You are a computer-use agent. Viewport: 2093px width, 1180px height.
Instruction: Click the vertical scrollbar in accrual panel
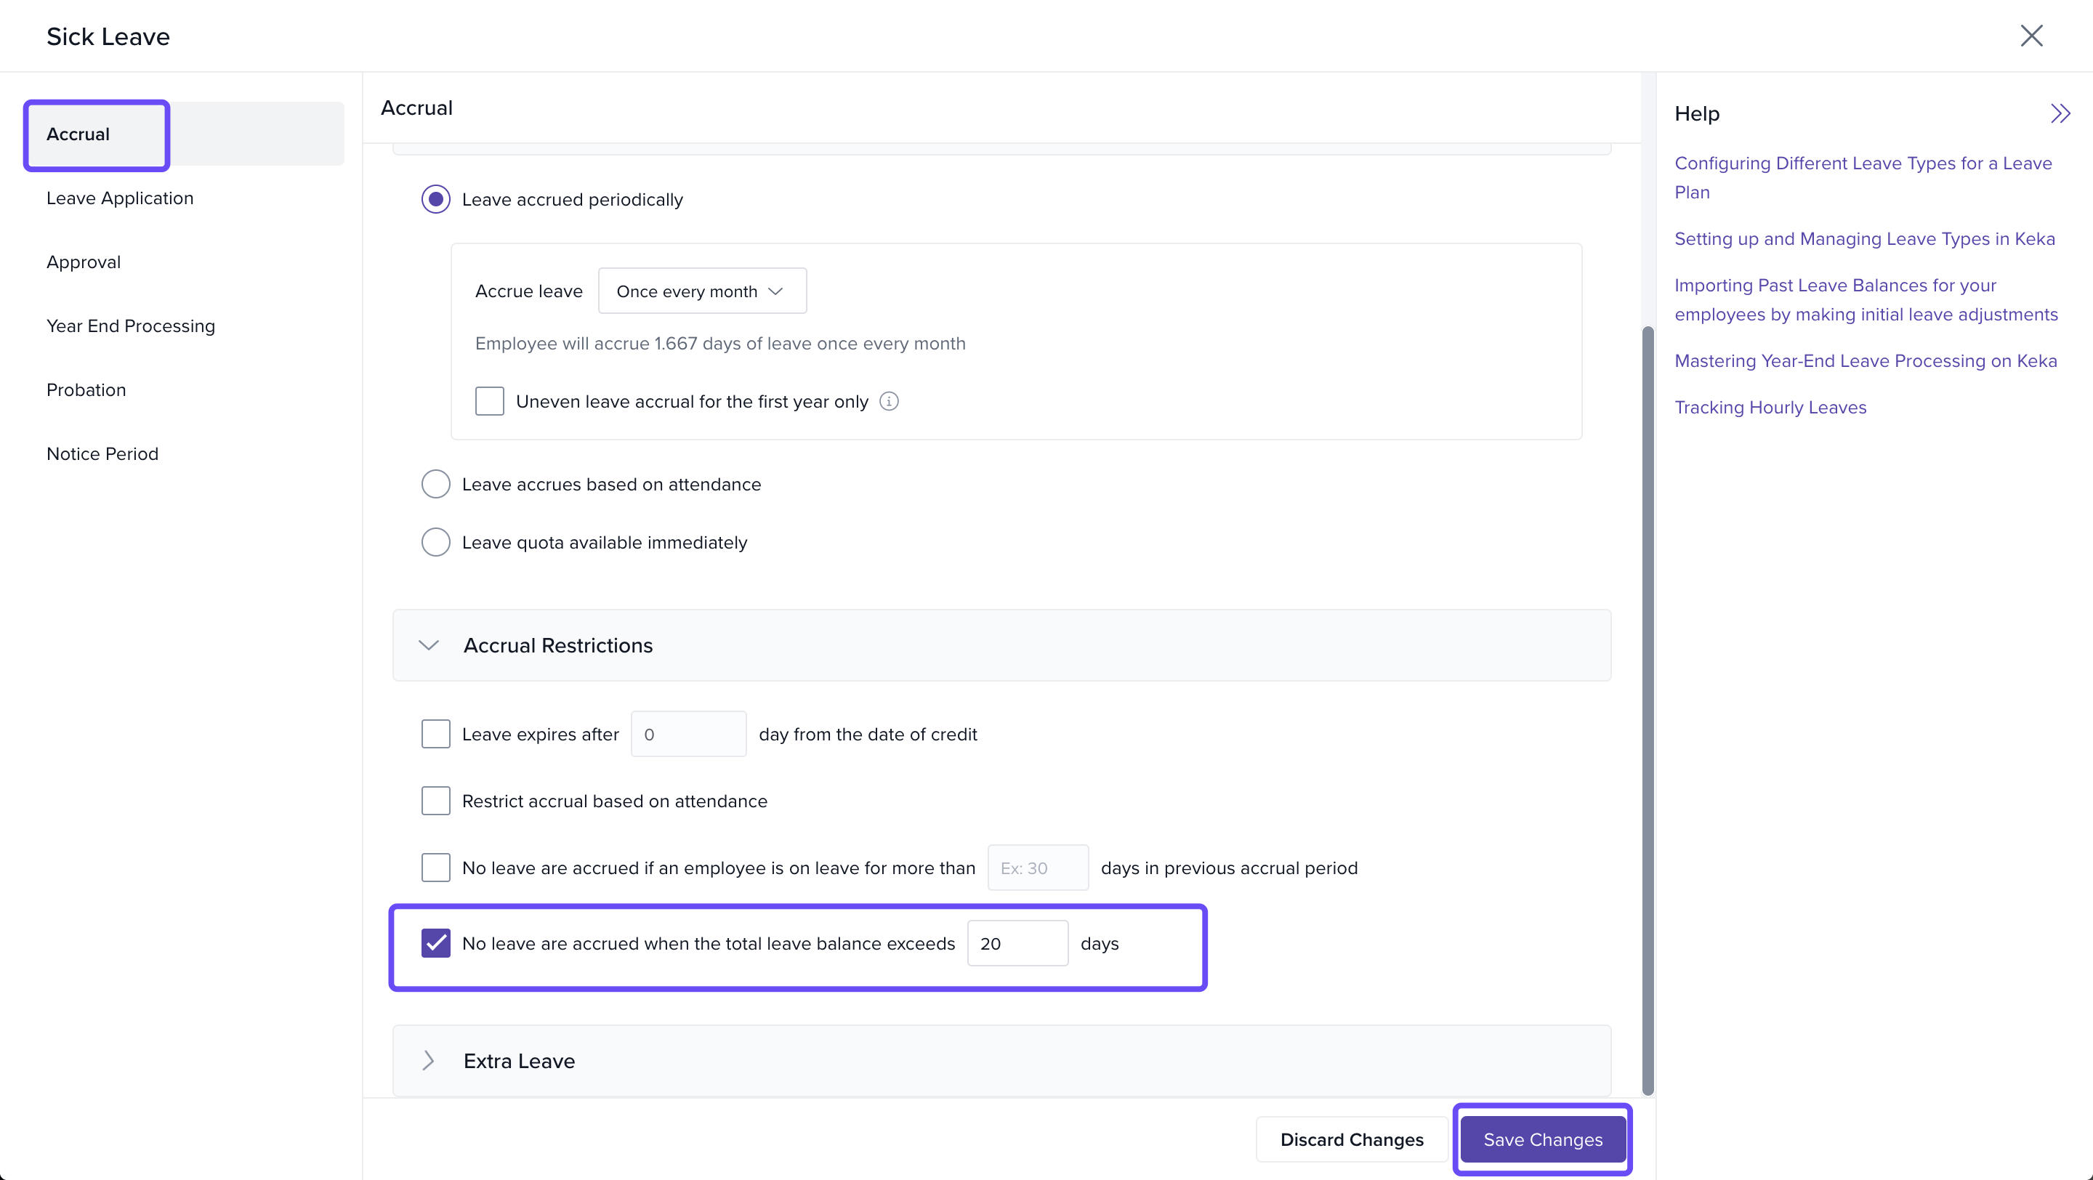tap(1647, 706)
